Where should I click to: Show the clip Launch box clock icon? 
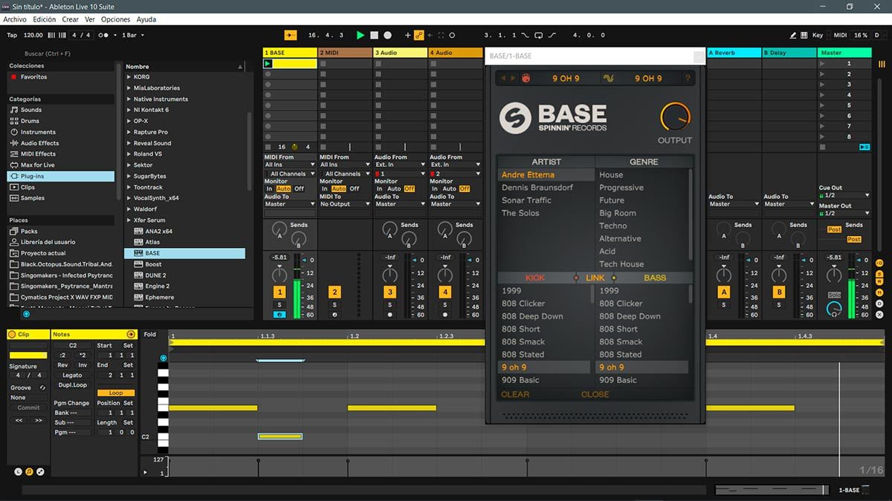coord(18,471)
